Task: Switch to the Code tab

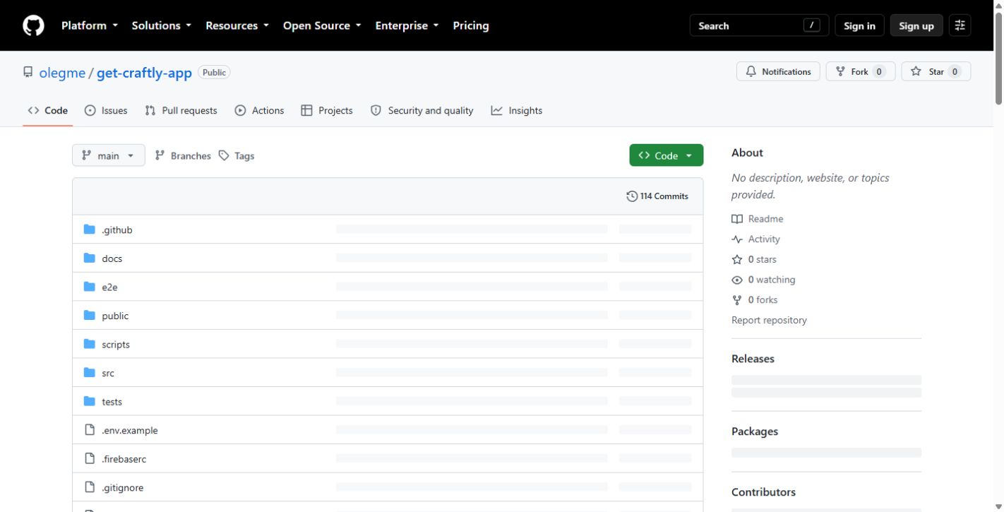Action: pos(48,111)
